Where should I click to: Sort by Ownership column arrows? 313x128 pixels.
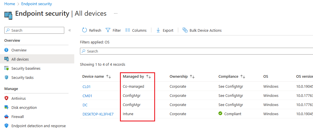192,77
